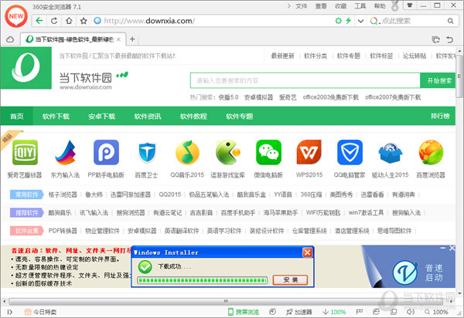The image size is (464, 318).
Task: Close the Windows Installer dialog
Action: pyautogui.click(x=307, y=252)
